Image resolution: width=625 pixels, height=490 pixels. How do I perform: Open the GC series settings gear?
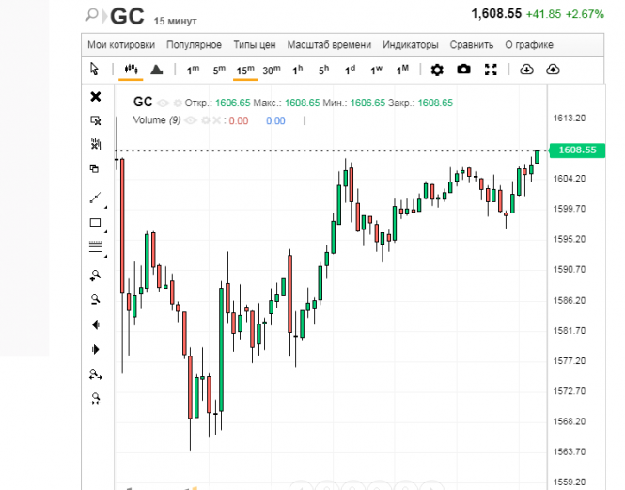[178, 103]
